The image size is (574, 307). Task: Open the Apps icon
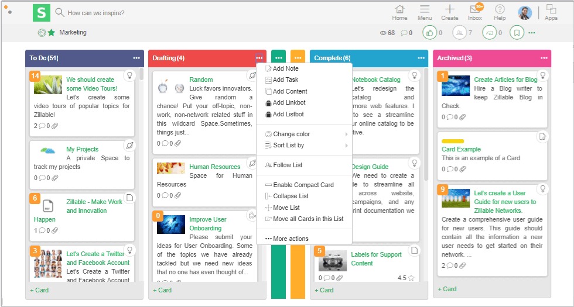click(x=551, y=13)
